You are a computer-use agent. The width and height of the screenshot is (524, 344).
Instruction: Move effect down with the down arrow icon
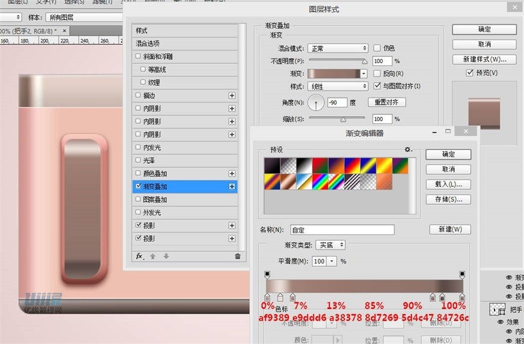[166, 257]
